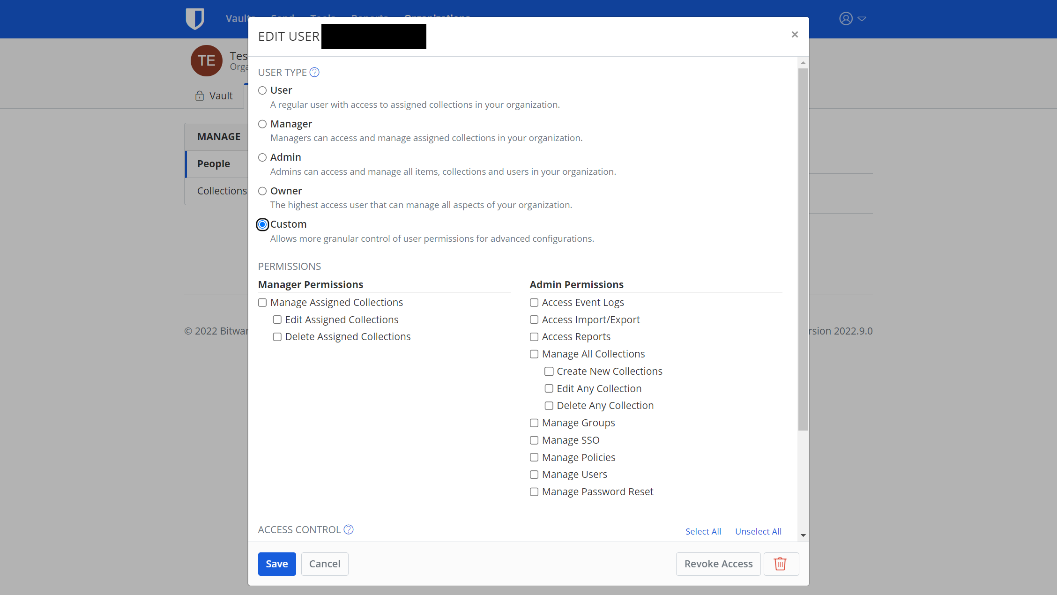Click the Revoke Access button
1057x595 pixels.
(x=718, y=564)
